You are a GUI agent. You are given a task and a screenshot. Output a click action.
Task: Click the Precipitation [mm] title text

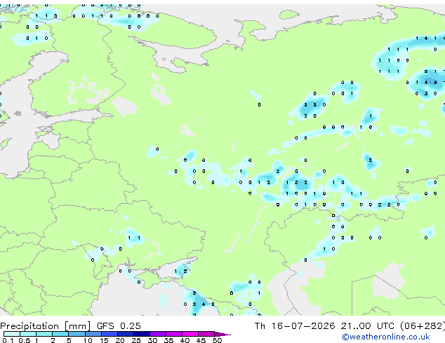(46, 326)
